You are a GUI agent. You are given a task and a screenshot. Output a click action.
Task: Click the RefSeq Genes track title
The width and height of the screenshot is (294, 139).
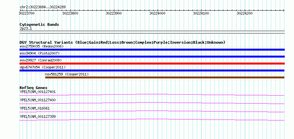[34, 88]
